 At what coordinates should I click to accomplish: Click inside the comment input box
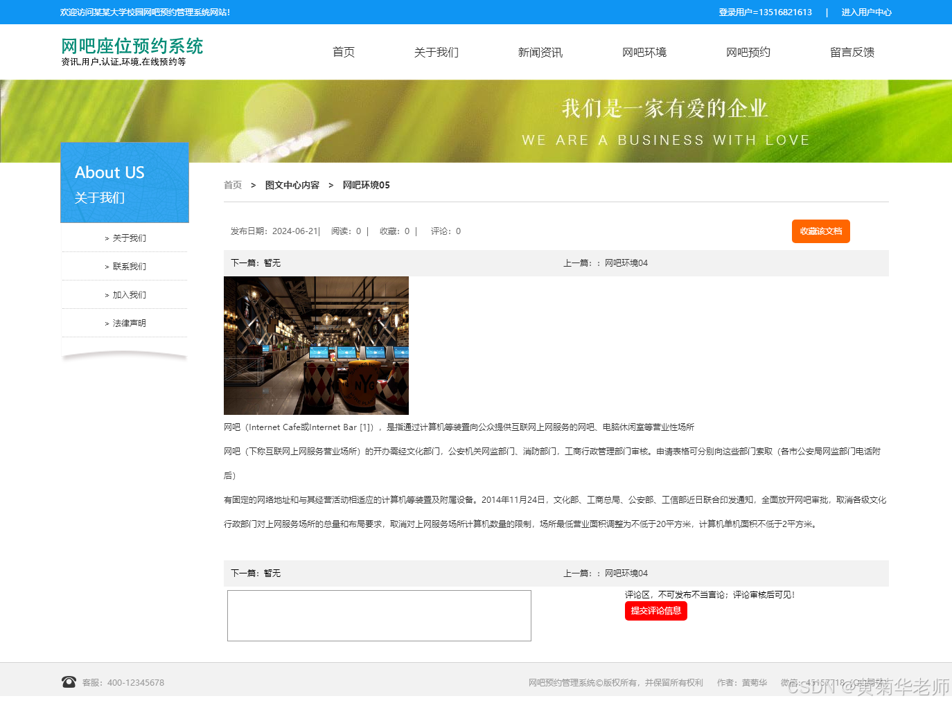tap(379, 615)
